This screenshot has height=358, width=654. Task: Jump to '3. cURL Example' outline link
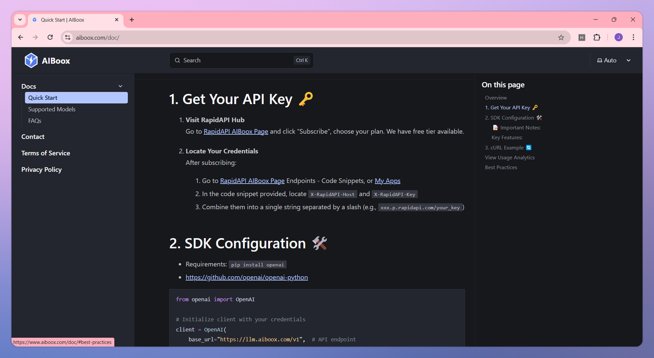tap(508, 148)
